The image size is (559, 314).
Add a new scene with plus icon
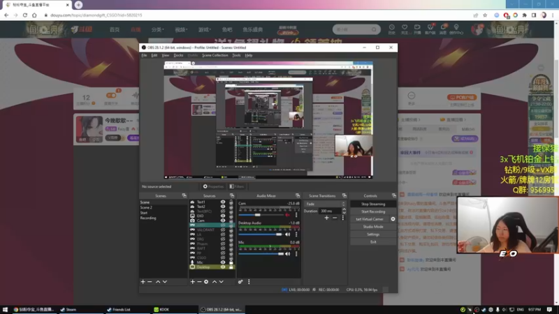point(143,282)
